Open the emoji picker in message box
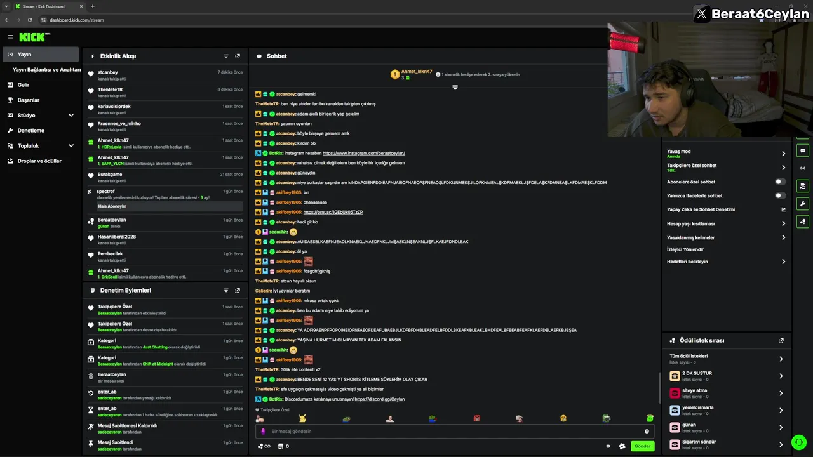Viewport: 813px width, 457px height. coord(647,432)
